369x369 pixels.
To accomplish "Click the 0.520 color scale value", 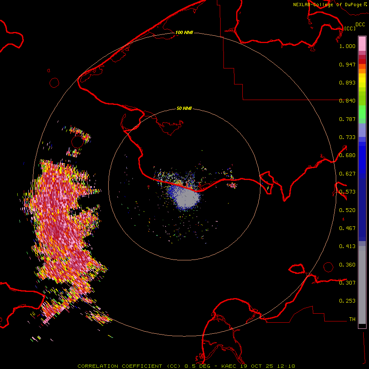I will (x=347, y=210).
